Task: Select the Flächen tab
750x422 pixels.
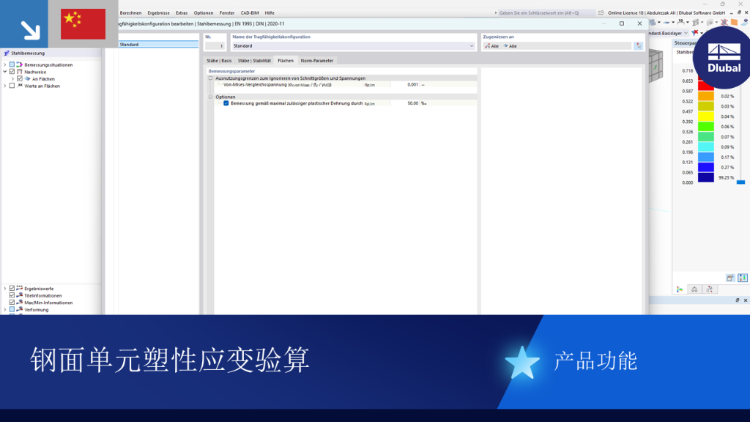Action: pyautogui.click(x=286, y=61)
